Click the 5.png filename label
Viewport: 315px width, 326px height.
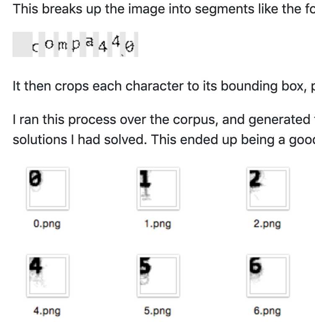click(x=157, y=311)
